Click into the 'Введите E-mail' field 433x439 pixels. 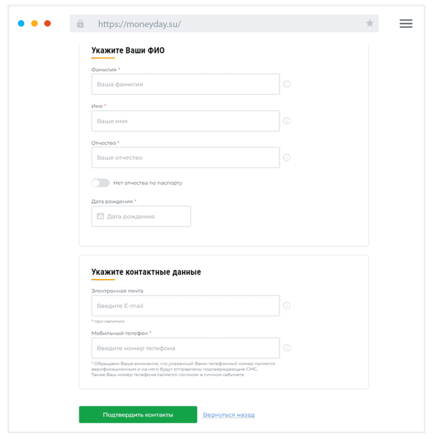[185, 306]
